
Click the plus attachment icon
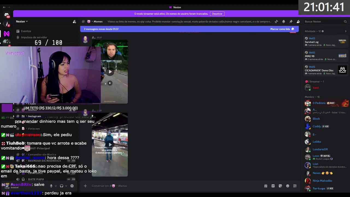(85, 186)
